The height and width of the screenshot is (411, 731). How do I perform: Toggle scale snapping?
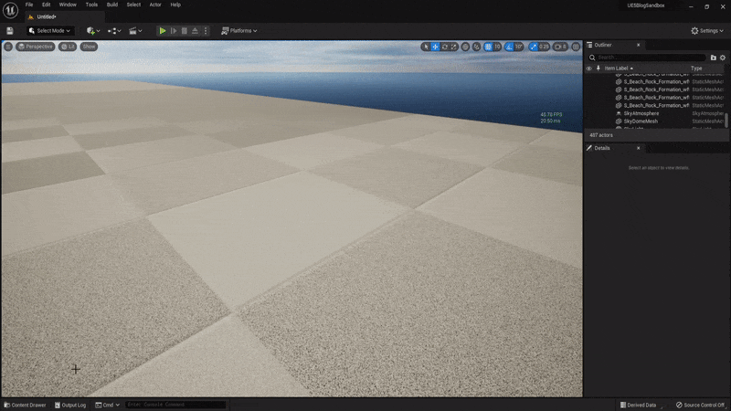533,47
